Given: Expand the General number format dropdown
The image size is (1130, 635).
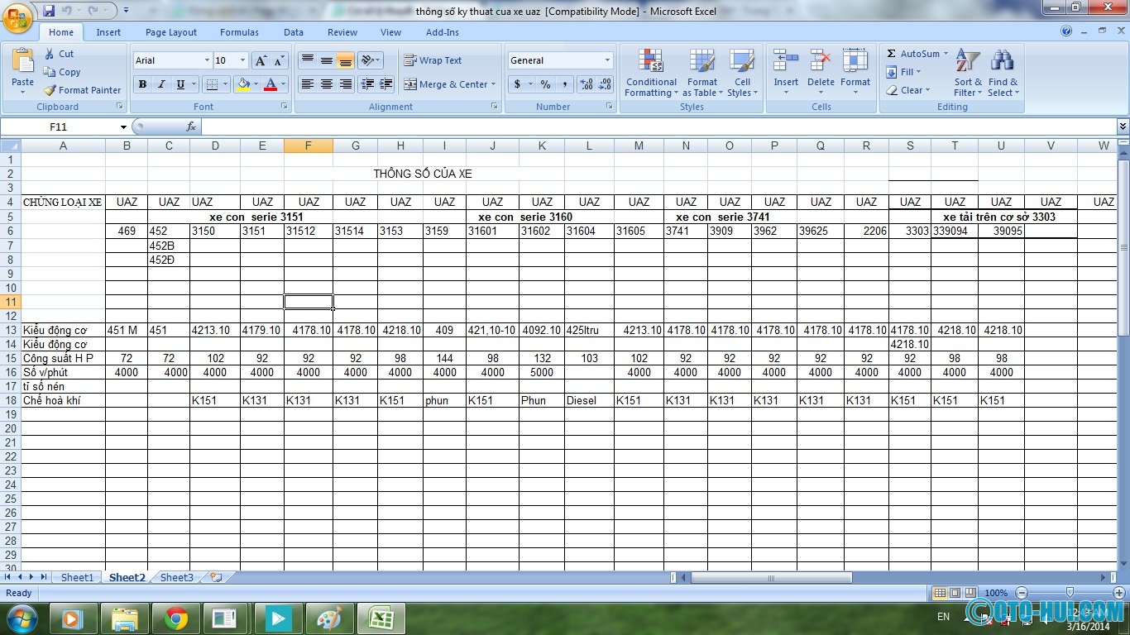Looking at the screenshot, I should click(607, 60).
